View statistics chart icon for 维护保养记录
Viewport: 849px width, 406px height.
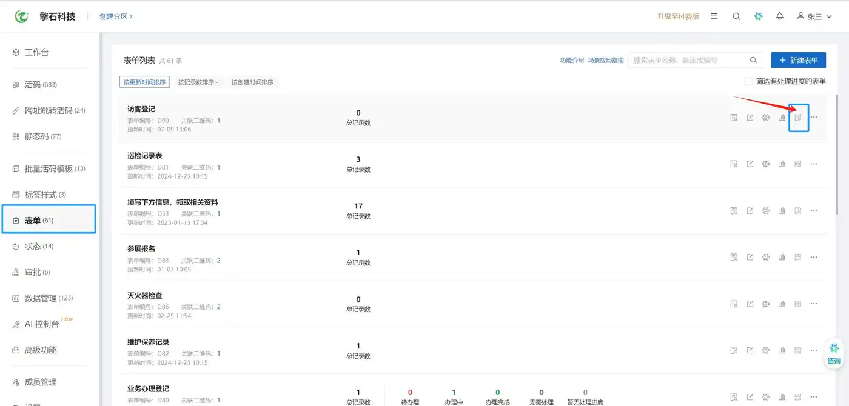pyautogui.click(x=782, y=350)
